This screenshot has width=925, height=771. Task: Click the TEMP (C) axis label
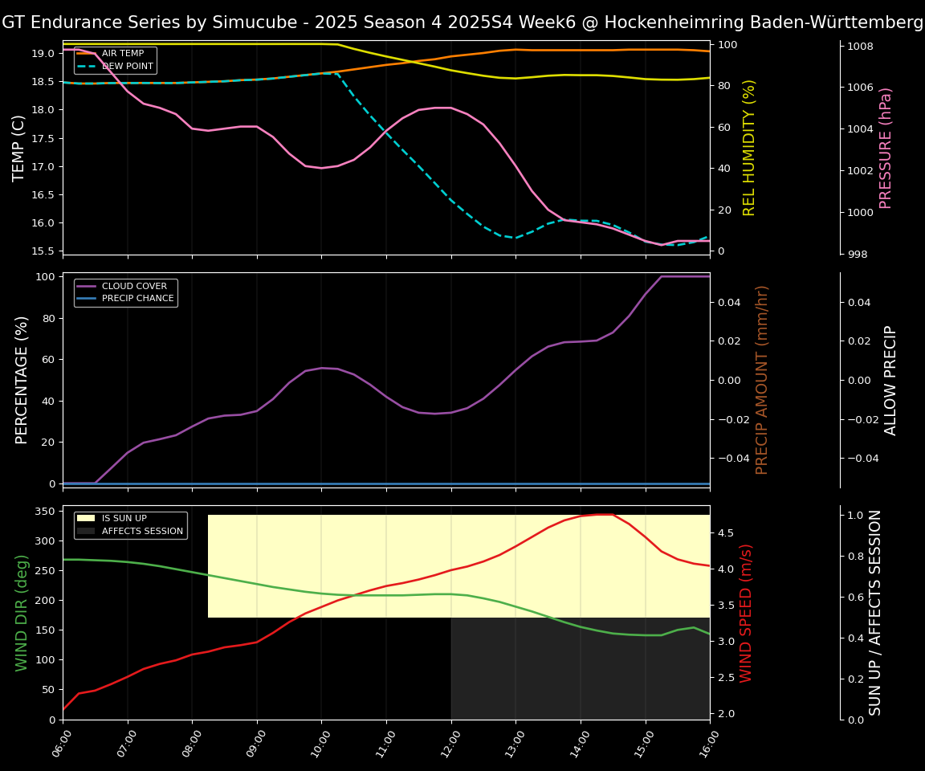[19, 148]
